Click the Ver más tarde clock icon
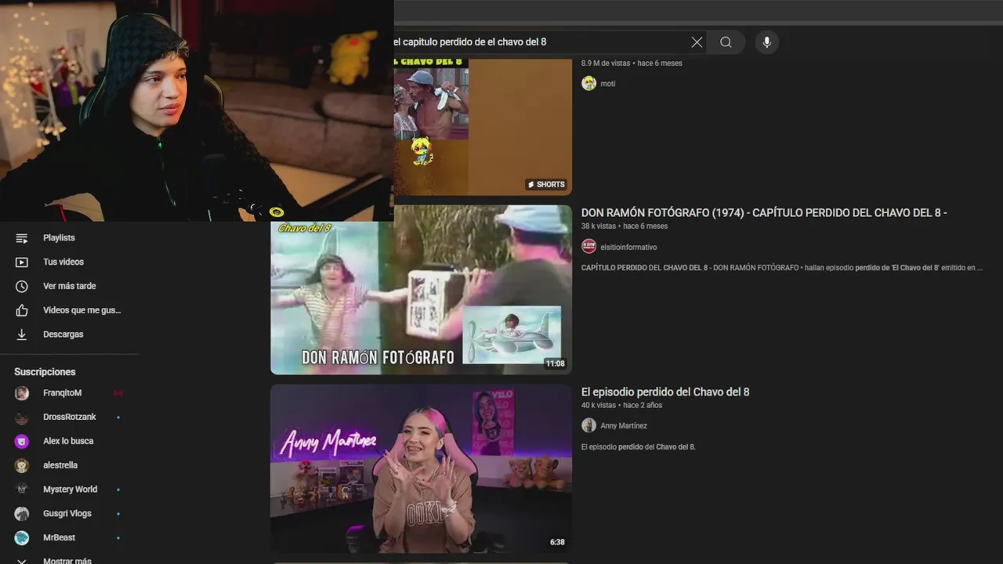The width and height of the screenshot is (1003, 564). [x=22, y=287]
